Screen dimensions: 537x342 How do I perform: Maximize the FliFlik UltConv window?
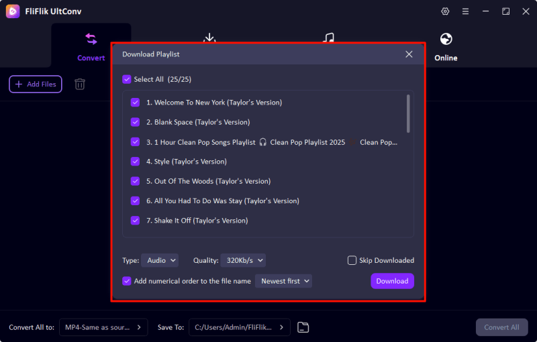click(x=505, y=11)
